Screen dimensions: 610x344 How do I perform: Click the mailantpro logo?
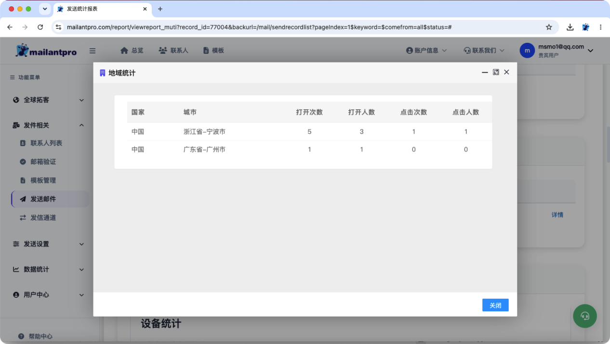coord(46,51)
